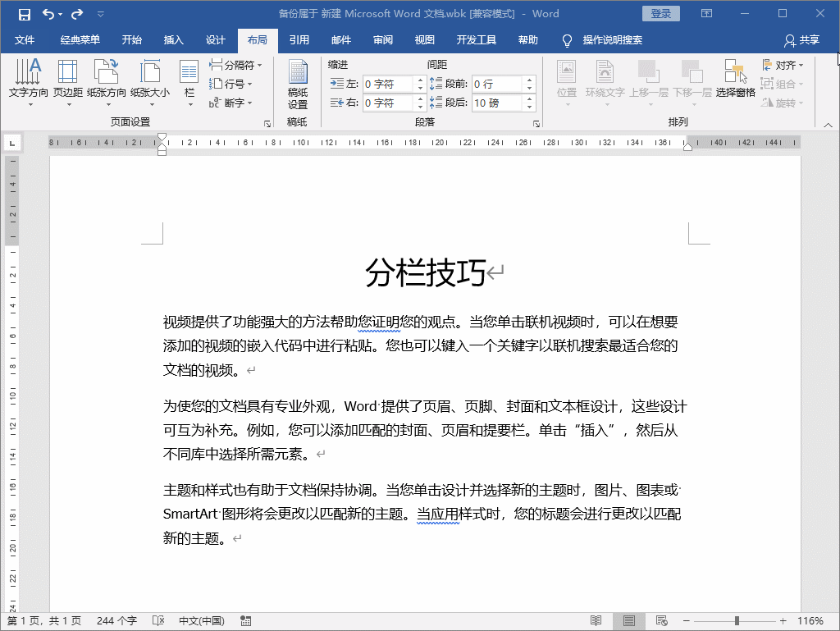
Task: Switch to the 视图 tab
Action: point(424,40)
